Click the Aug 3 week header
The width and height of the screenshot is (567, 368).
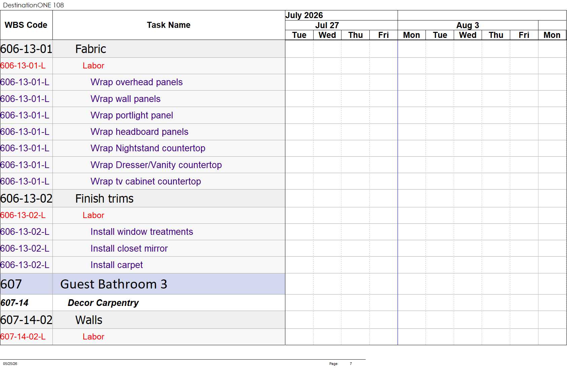pos(468,25)
